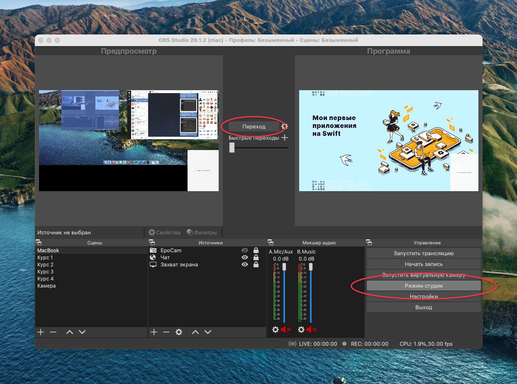Click the A.Mic/Aux volume fader
517x384 pixels.
click(284, 267)
